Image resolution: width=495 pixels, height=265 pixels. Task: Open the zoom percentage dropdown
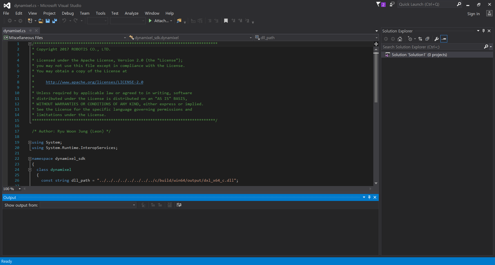(x=19, y=189)
